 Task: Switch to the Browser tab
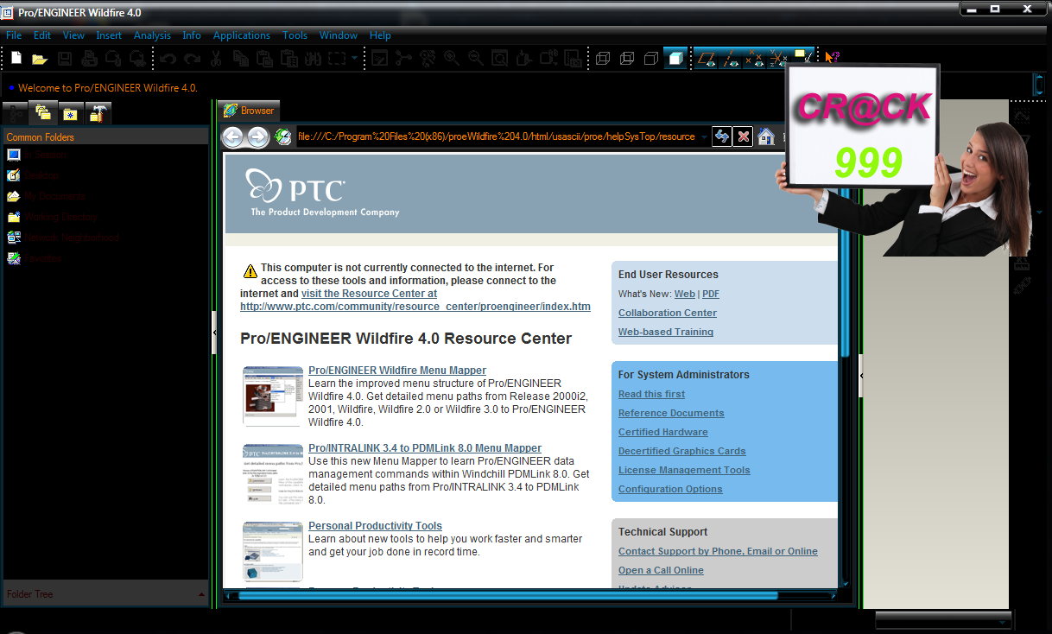pyautogui.click(x=249, y=111)
